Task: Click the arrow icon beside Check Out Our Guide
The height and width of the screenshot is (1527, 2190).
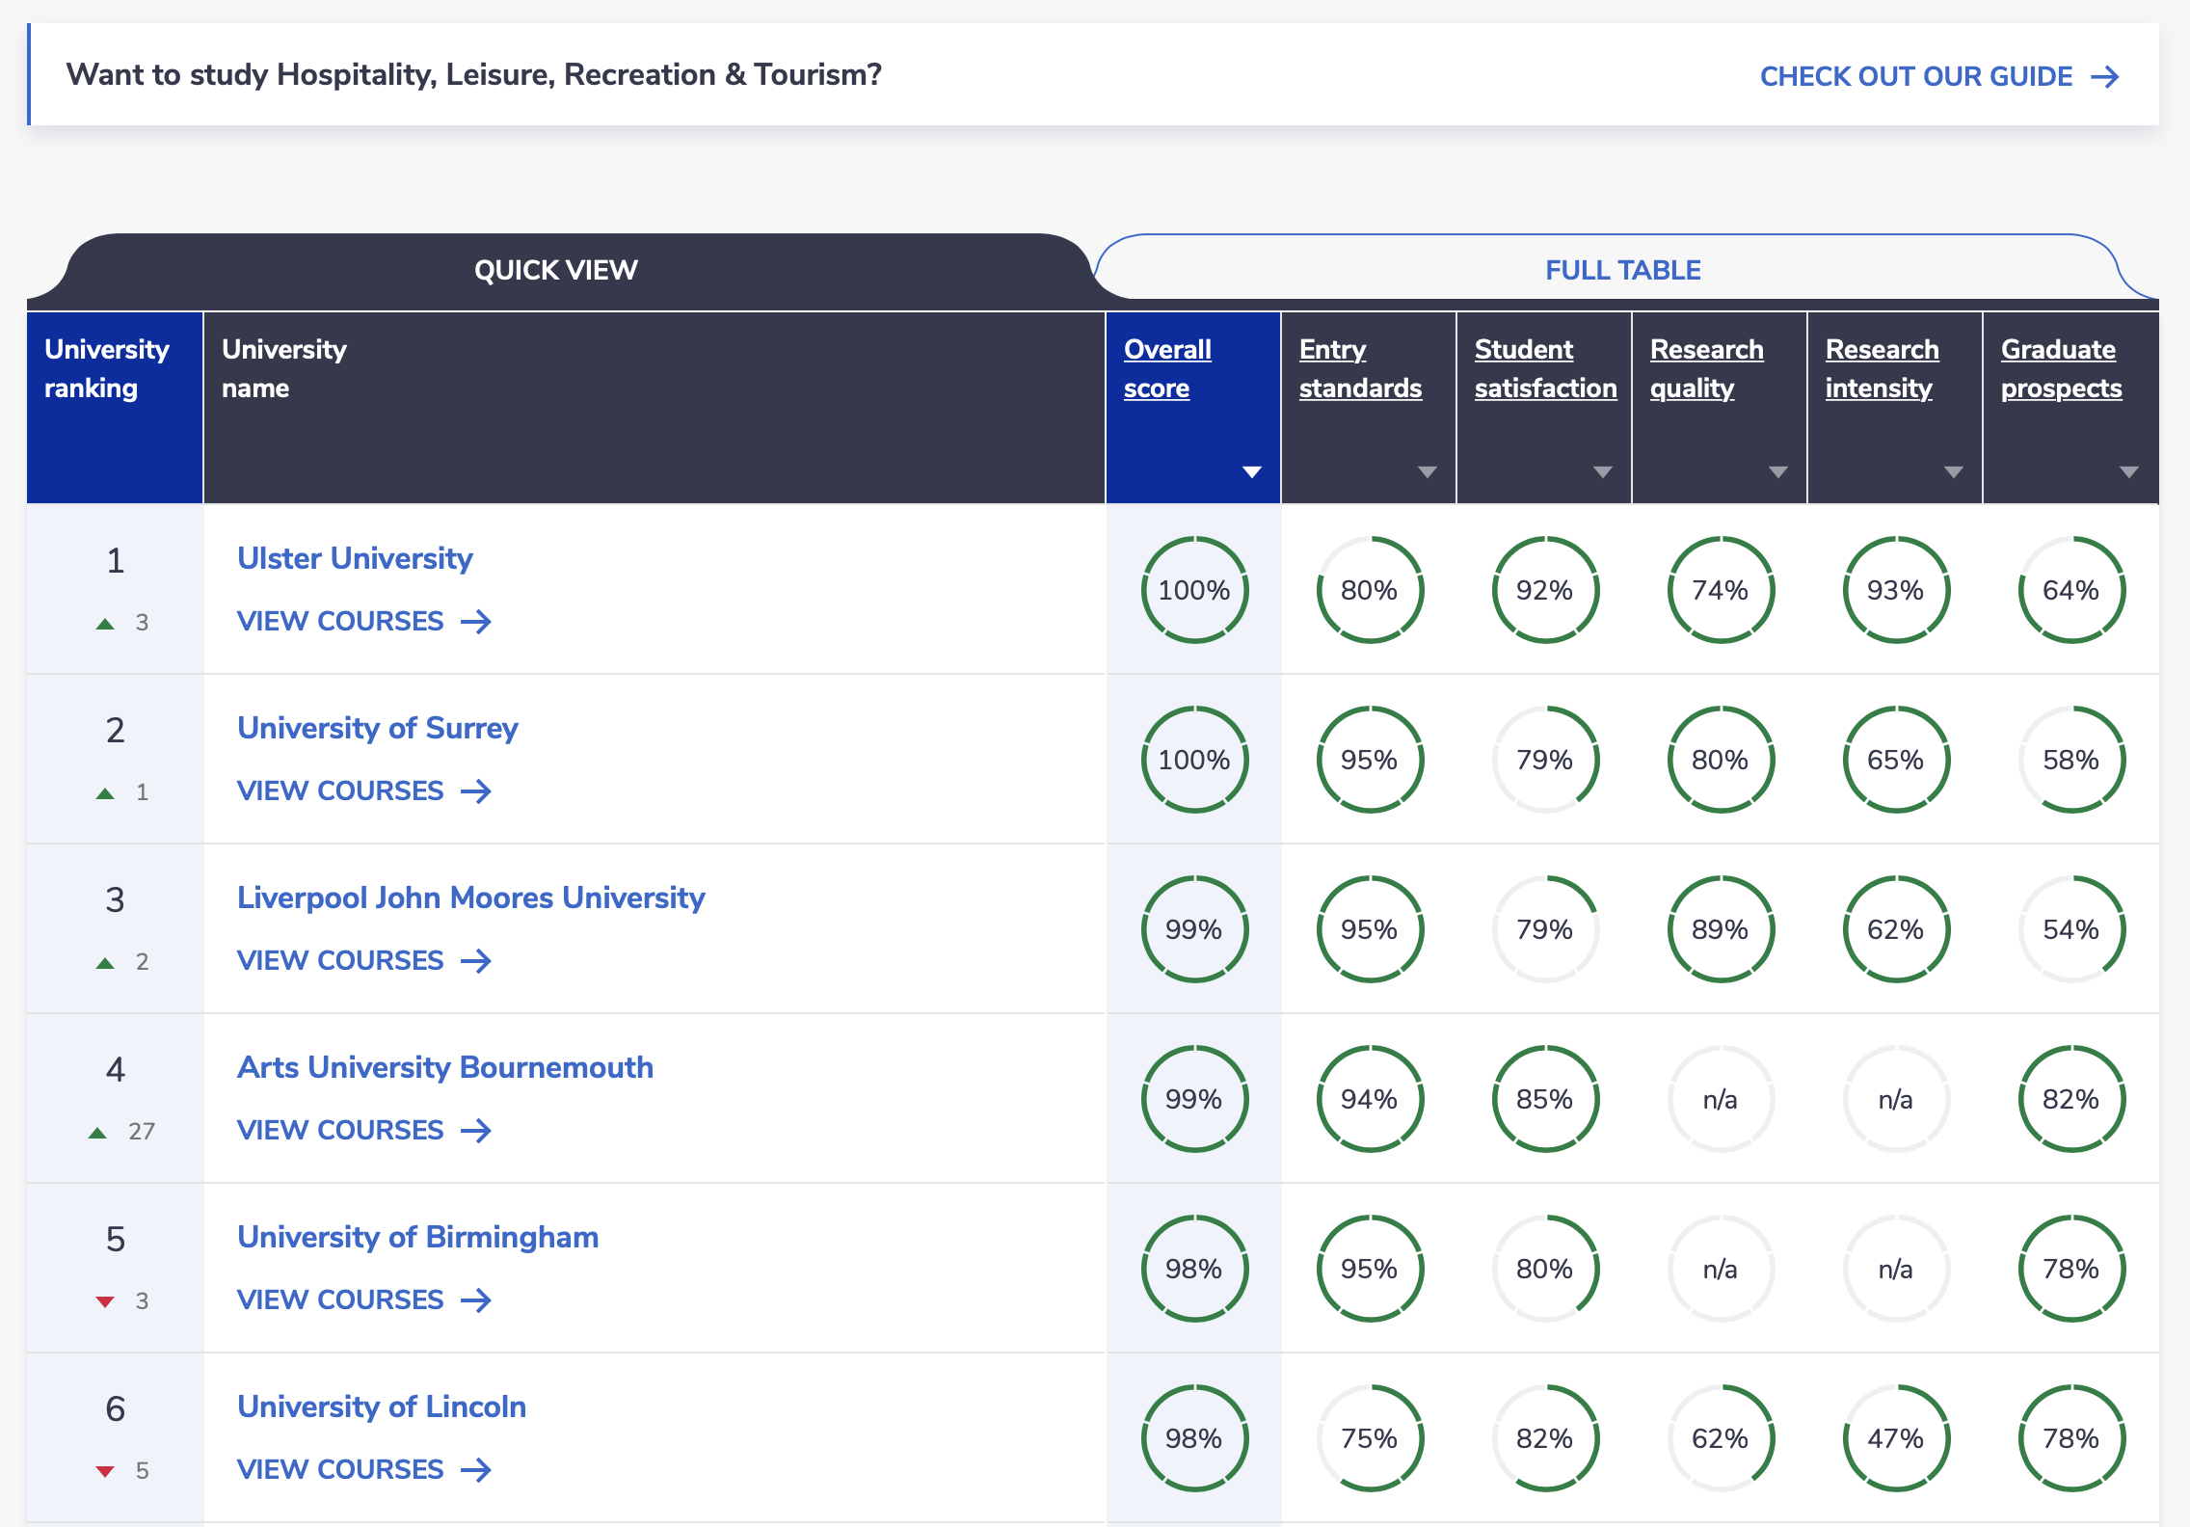Action: point(2104,77)
